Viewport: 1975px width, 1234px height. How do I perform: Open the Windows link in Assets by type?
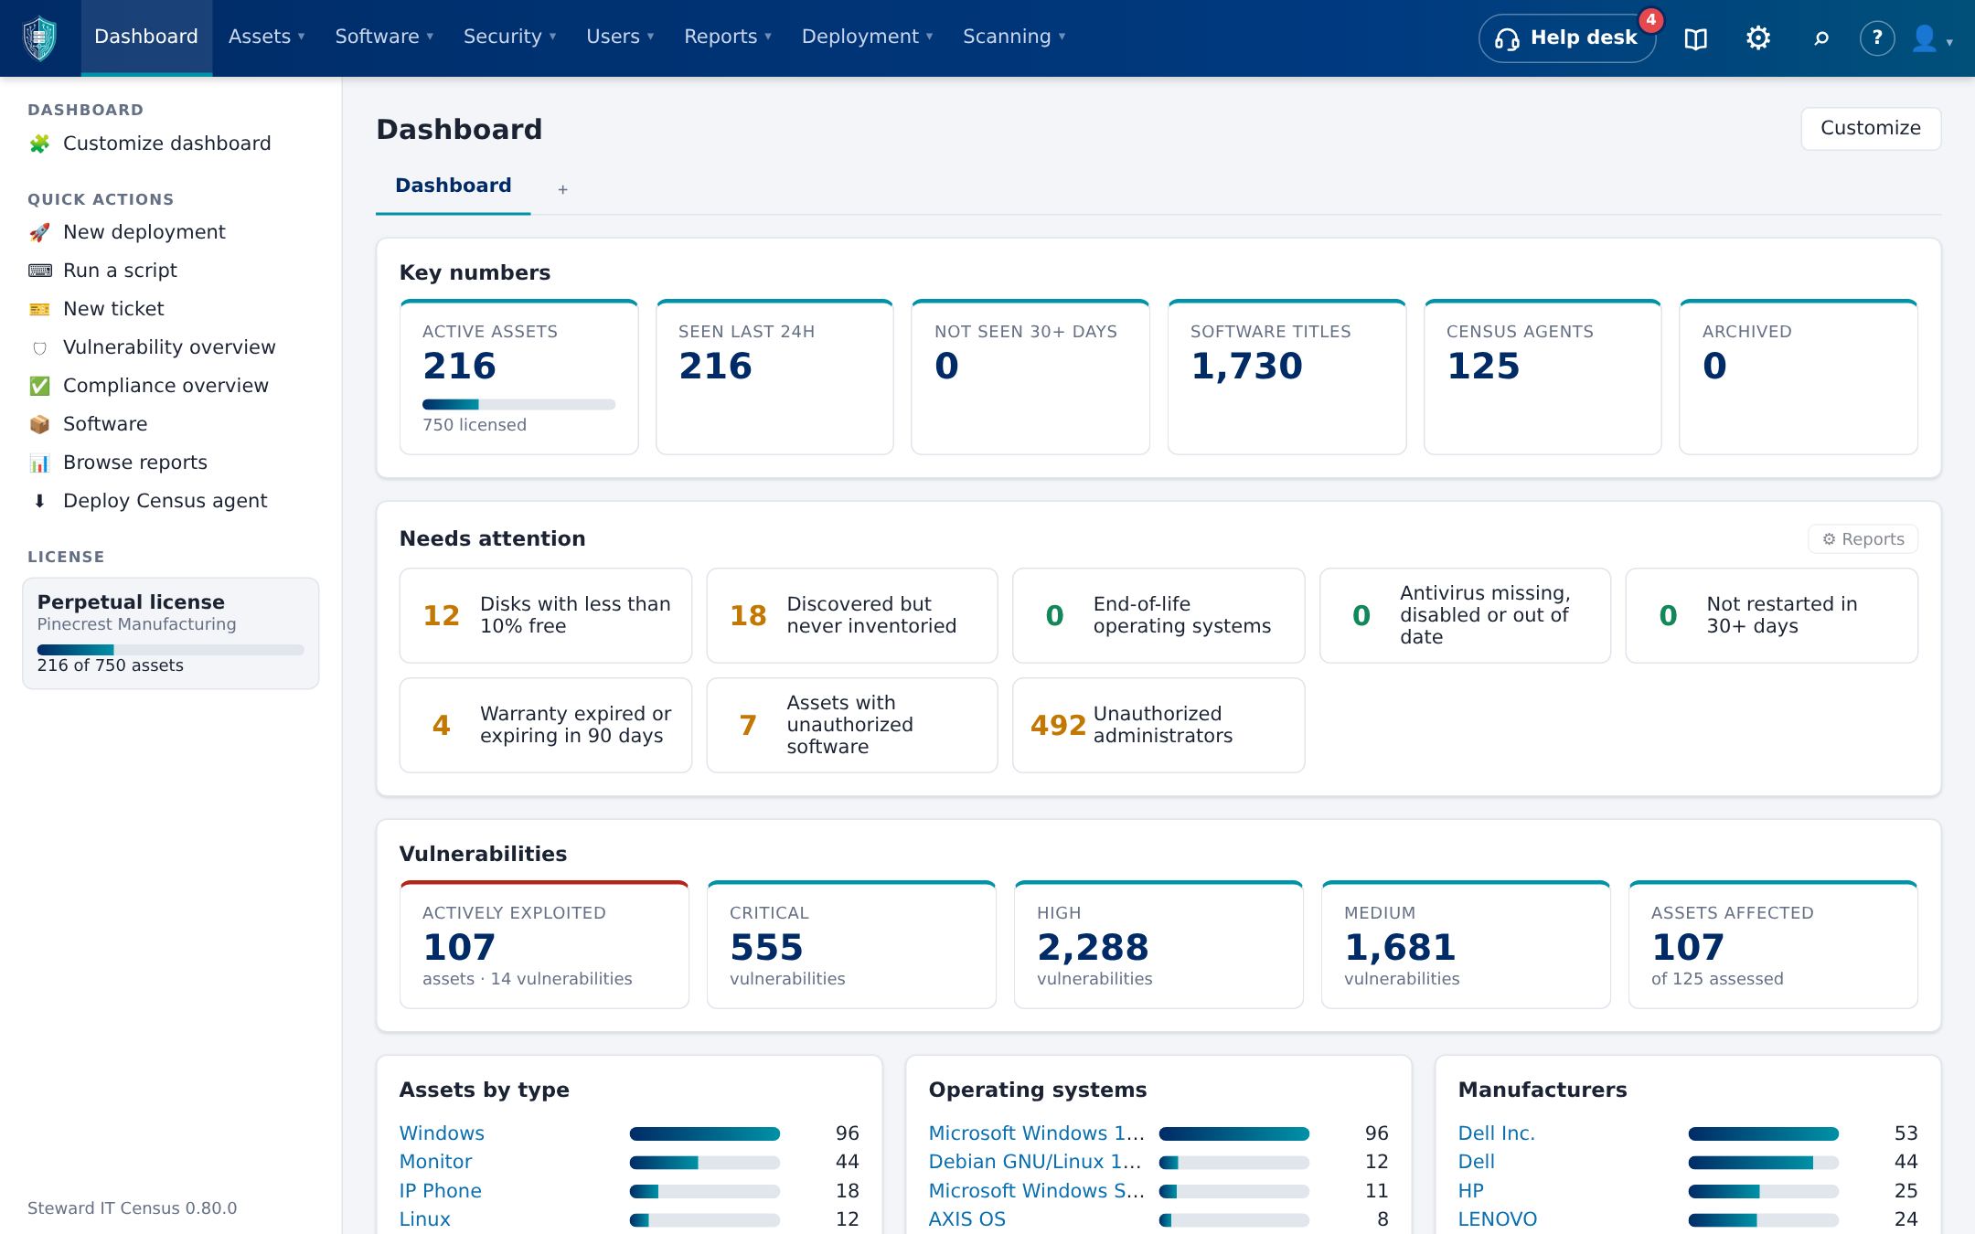click(x=442, y=1133)
